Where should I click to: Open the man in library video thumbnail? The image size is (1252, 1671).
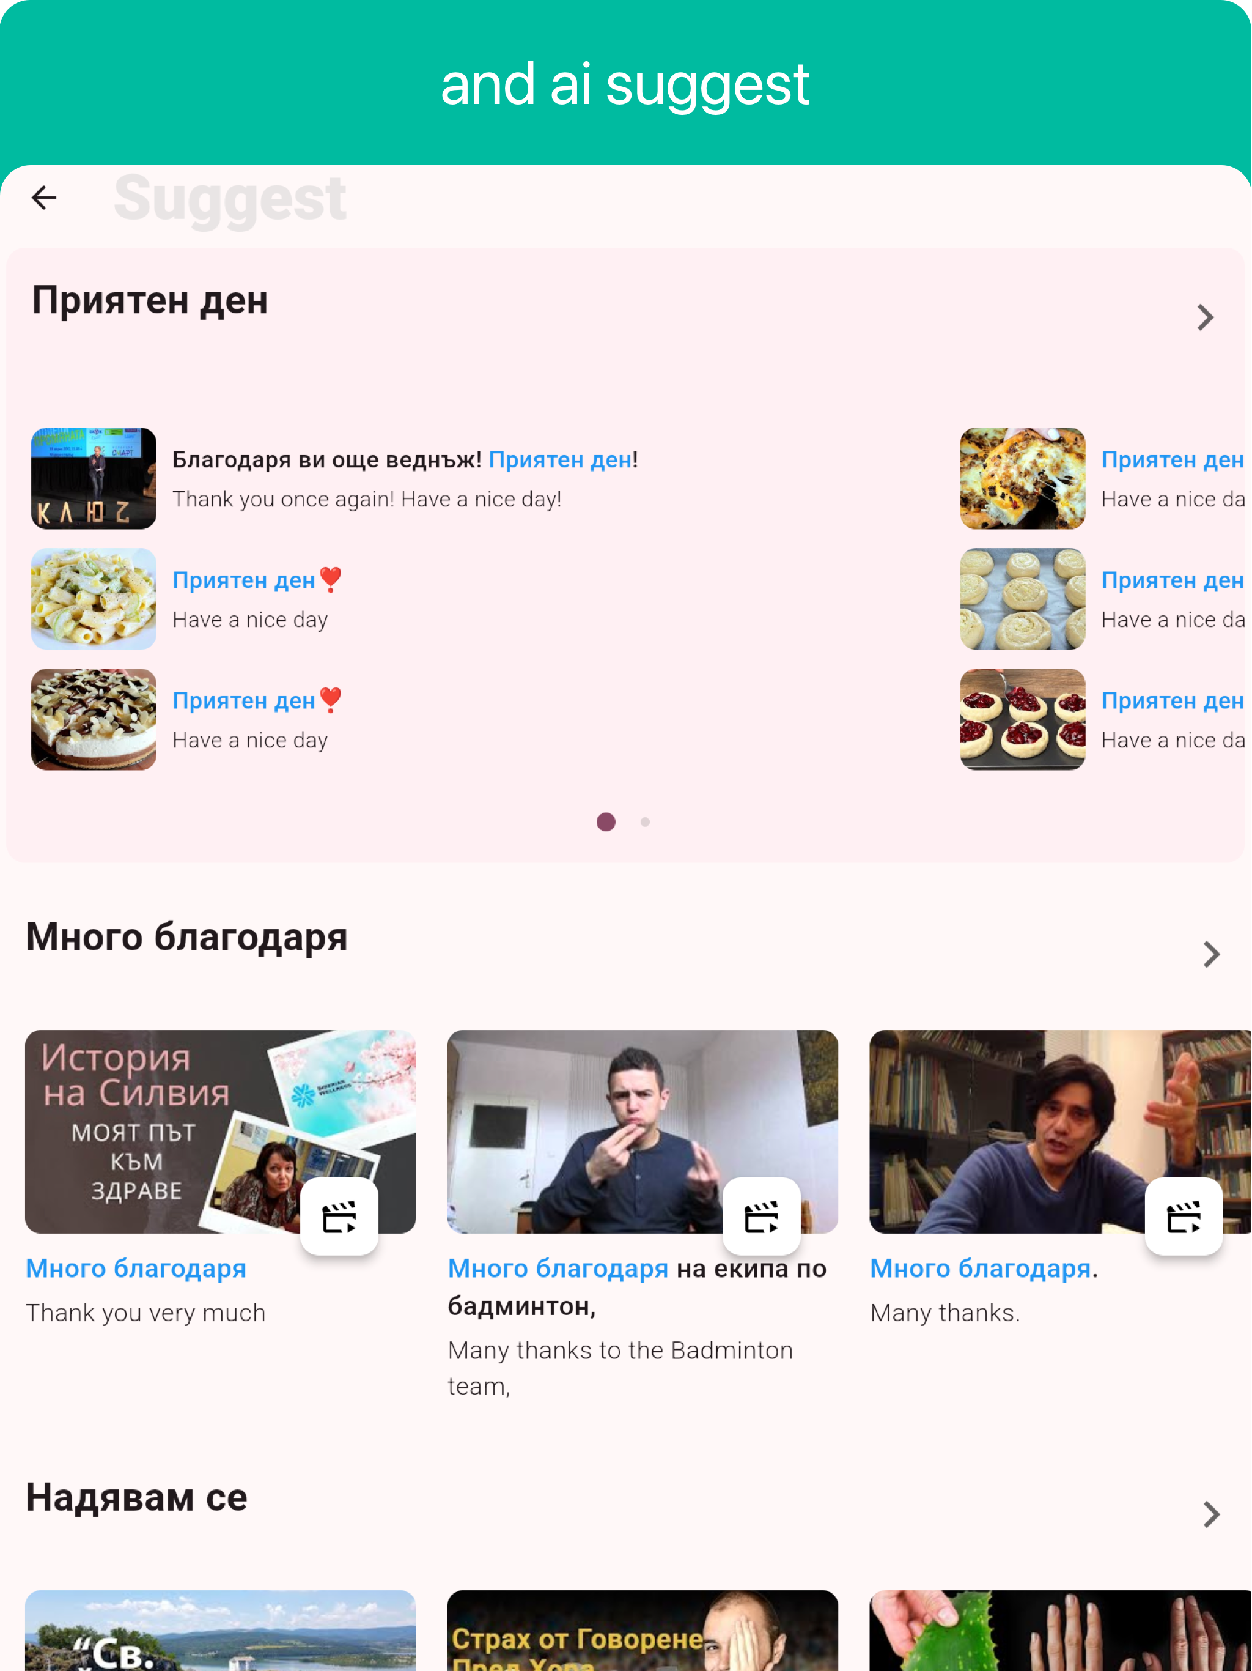(1060, 1132)
